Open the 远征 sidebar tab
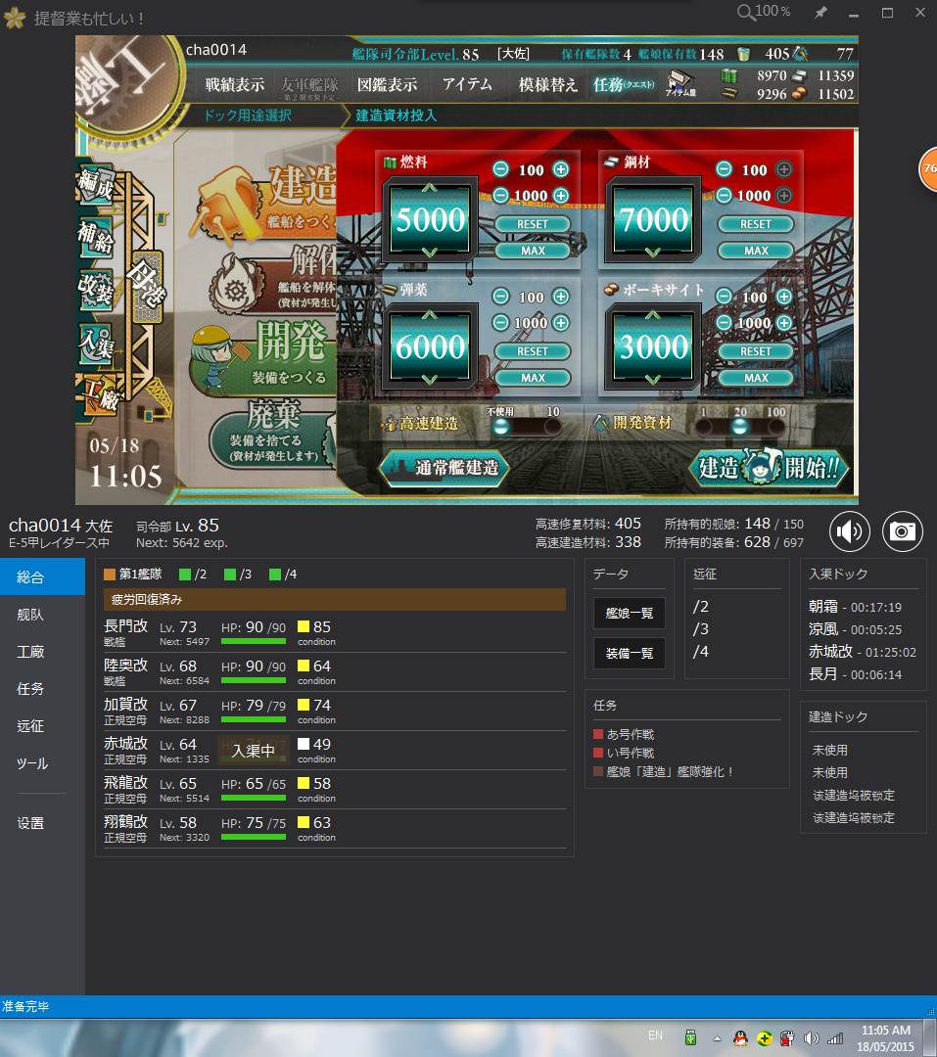The image size is (937, 1057). click(x=42, y=725)
